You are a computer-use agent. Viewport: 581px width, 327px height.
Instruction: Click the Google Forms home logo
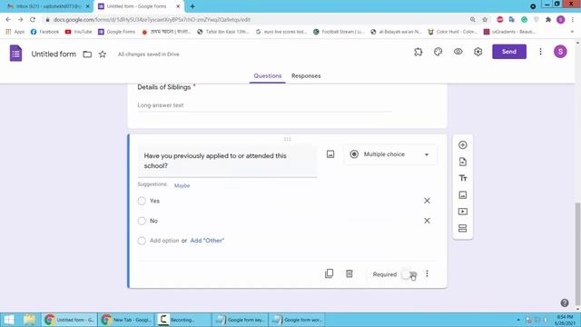(16, 53)
